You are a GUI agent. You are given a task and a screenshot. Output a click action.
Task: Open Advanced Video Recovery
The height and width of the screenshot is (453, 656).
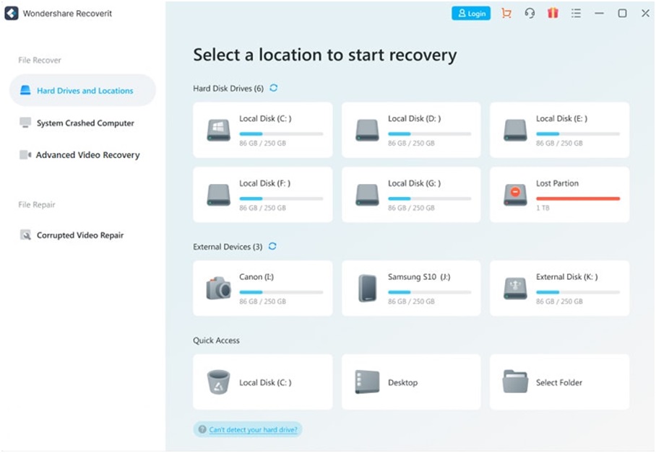tap(87, 154)
